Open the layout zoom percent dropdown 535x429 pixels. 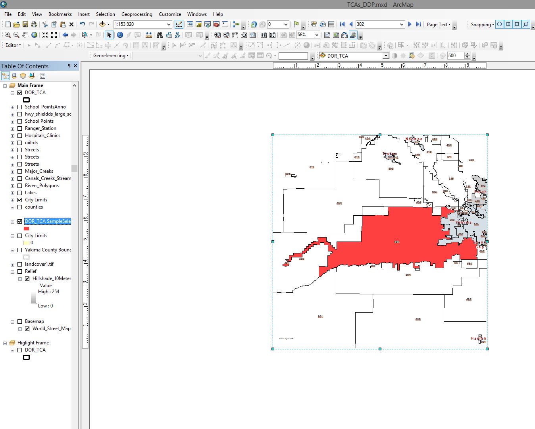coord(317,35)
